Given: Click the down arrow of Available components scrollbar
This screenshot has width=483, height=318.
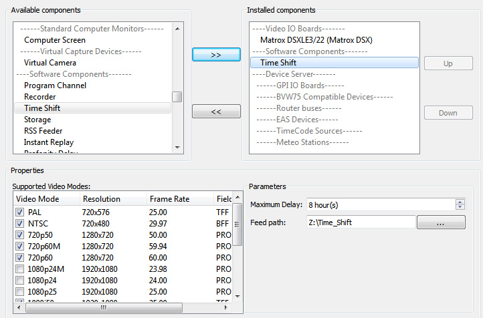Looking at the screenshot, I should (177, 148).
